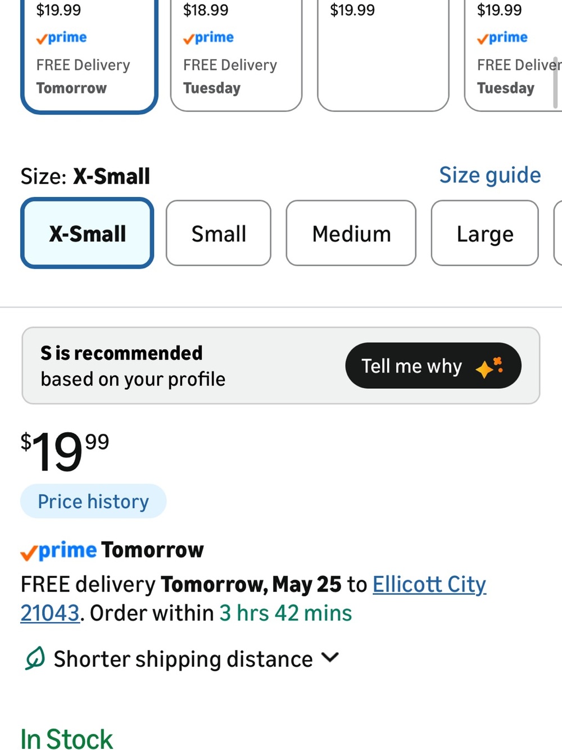562x750 pixels.
Task: Click the prime checkmark logo above Tomorrow delivery
Action: pyautogui.click(x=58, y=550)
